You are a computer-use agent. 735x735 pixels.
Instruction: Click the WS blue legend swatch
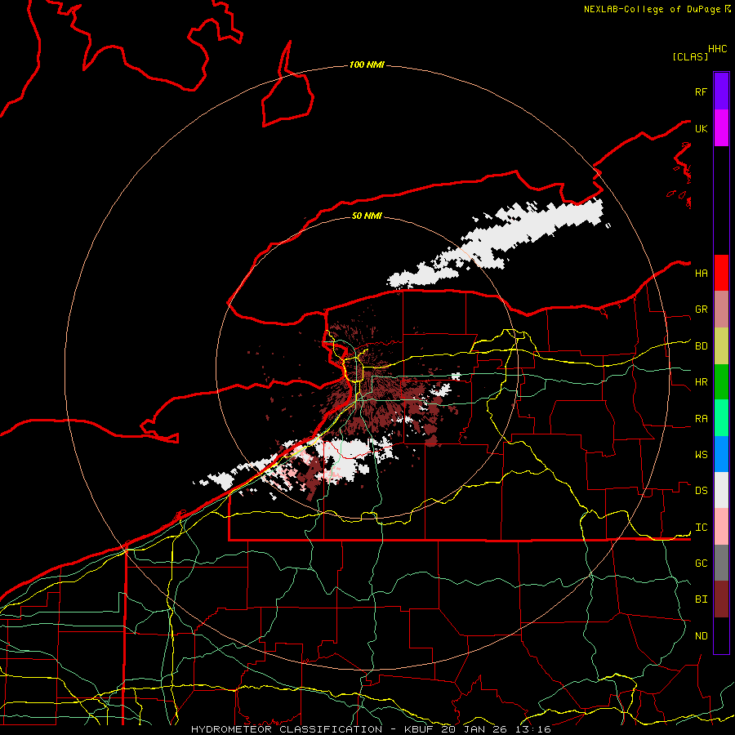point(721,454)
